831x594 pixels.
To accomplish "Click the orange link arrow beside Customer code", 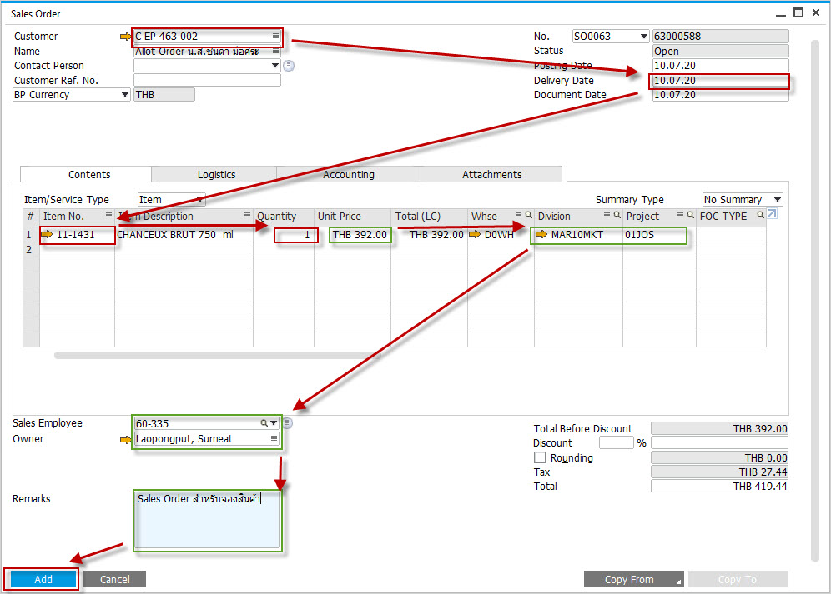I will point(125,37).
